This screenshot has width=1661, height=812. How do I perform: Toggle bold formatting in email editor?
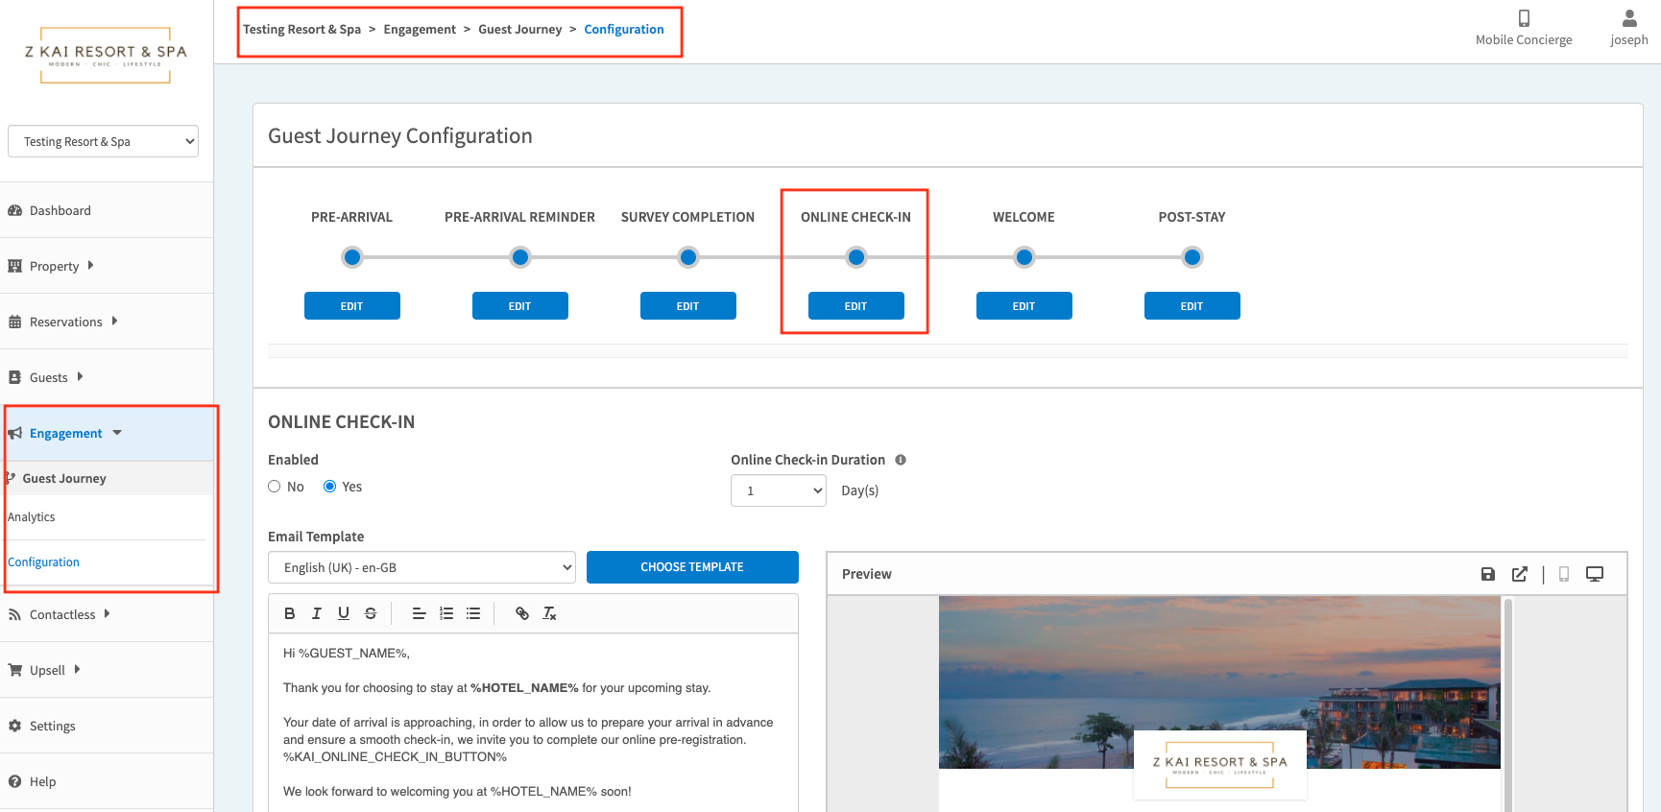(x=289, y=613)
